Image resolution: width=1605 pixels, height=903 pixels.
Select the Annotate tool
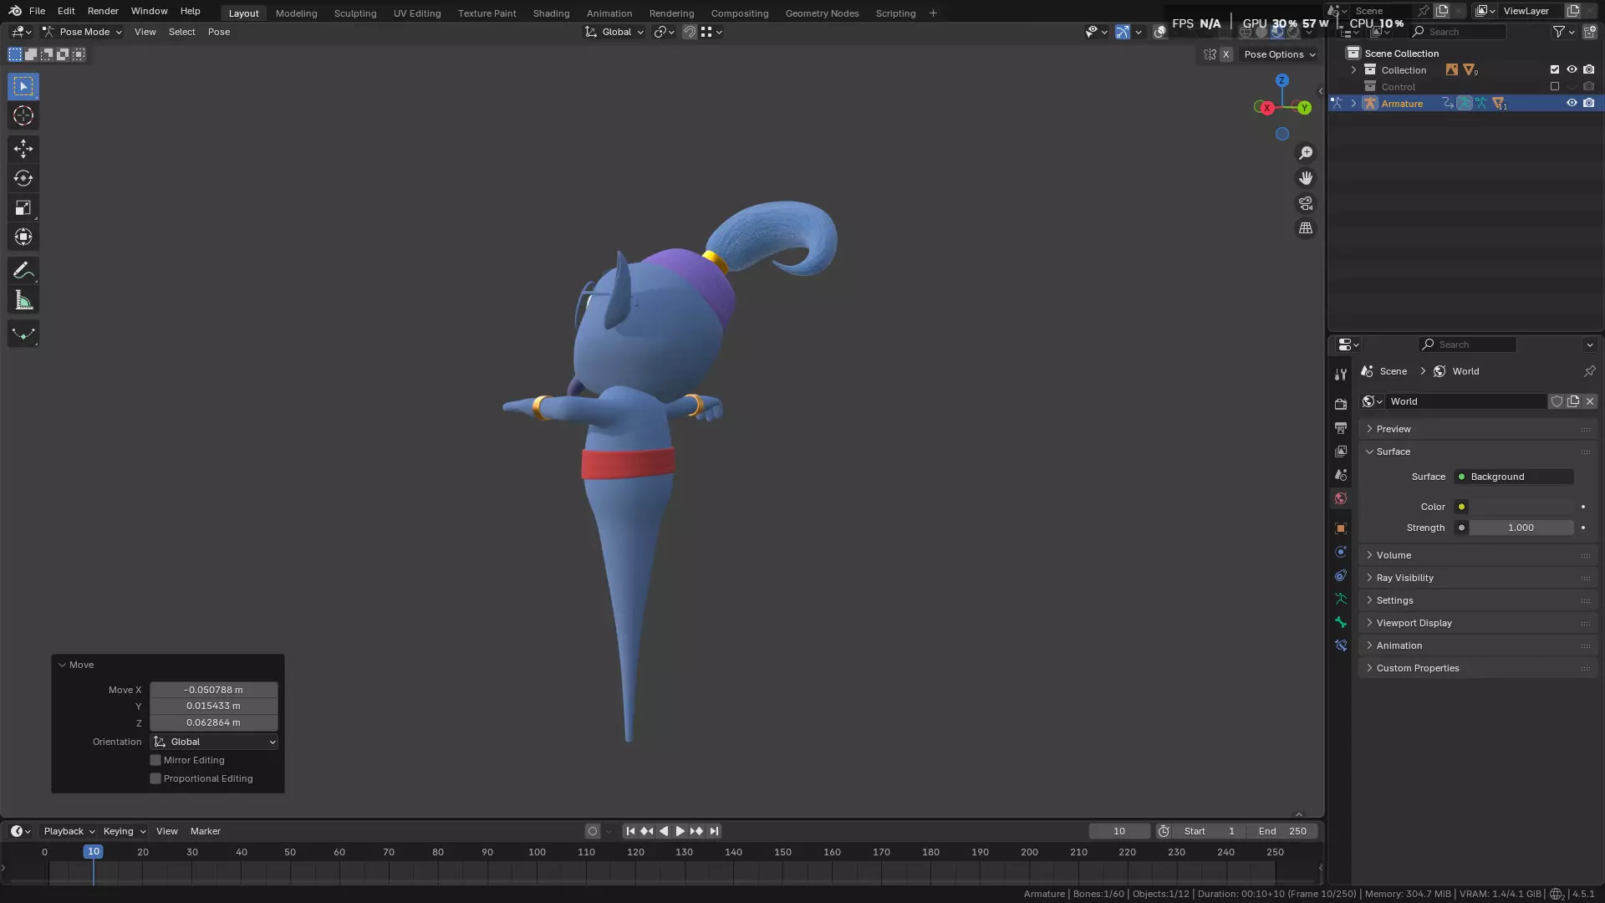click(23, 270)
